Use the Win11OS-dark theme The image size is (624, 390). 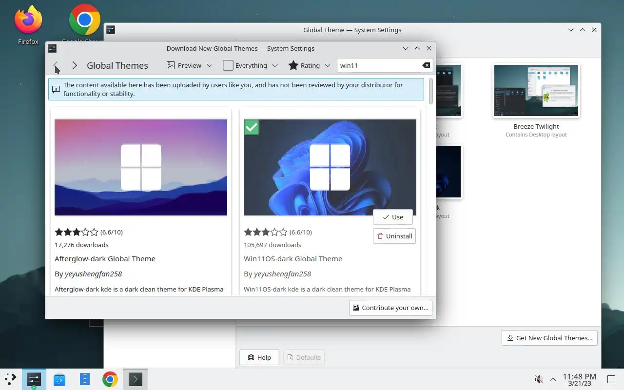pyautogui.click(x=393, y=217)
